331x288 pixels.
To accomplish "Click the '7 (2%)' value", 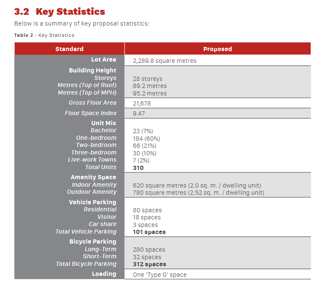I will coord(141,161).
